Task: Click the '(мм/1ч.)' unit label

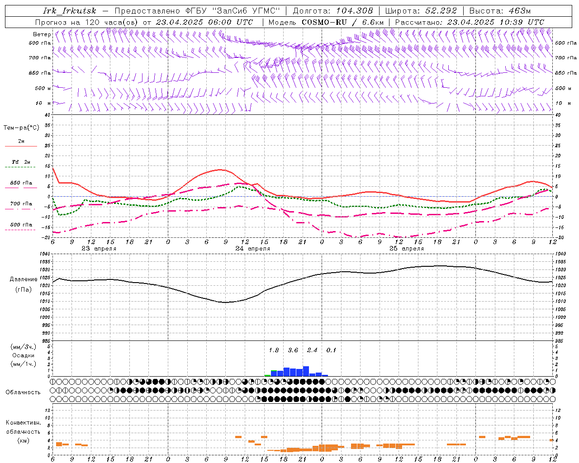Action: pos(24,364)
